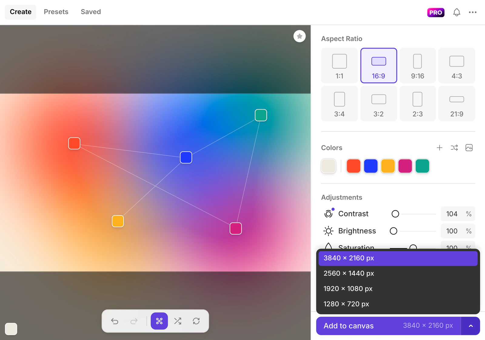
Task: Select the 16:9 aspect ratio
Action: tap(379, 66)
